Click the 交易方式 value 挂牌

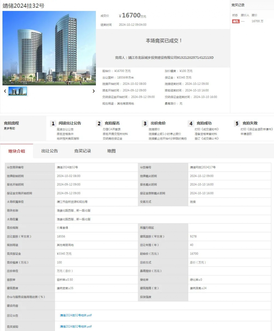pos(193,202)
